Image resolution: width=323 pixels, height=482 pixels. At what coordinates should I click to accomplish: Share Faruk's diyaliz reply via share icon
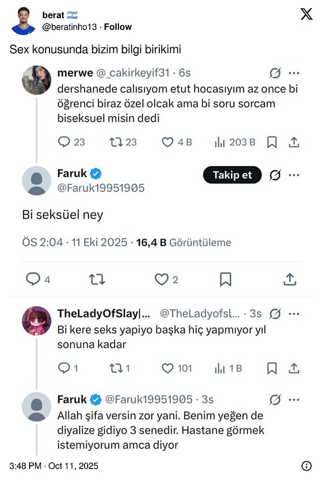pos(293,369)
